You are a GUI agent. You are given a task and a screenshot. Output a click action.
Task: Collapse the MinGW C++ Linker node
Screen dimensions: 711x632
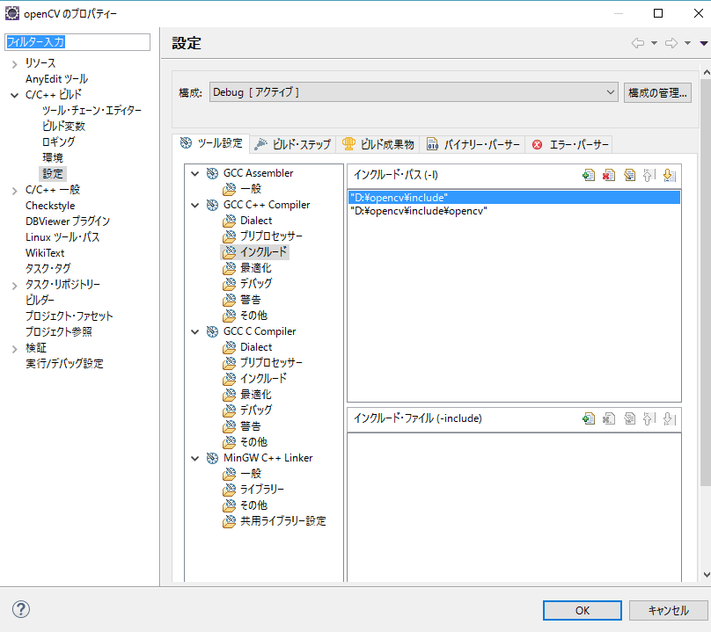tap(195, 458)
